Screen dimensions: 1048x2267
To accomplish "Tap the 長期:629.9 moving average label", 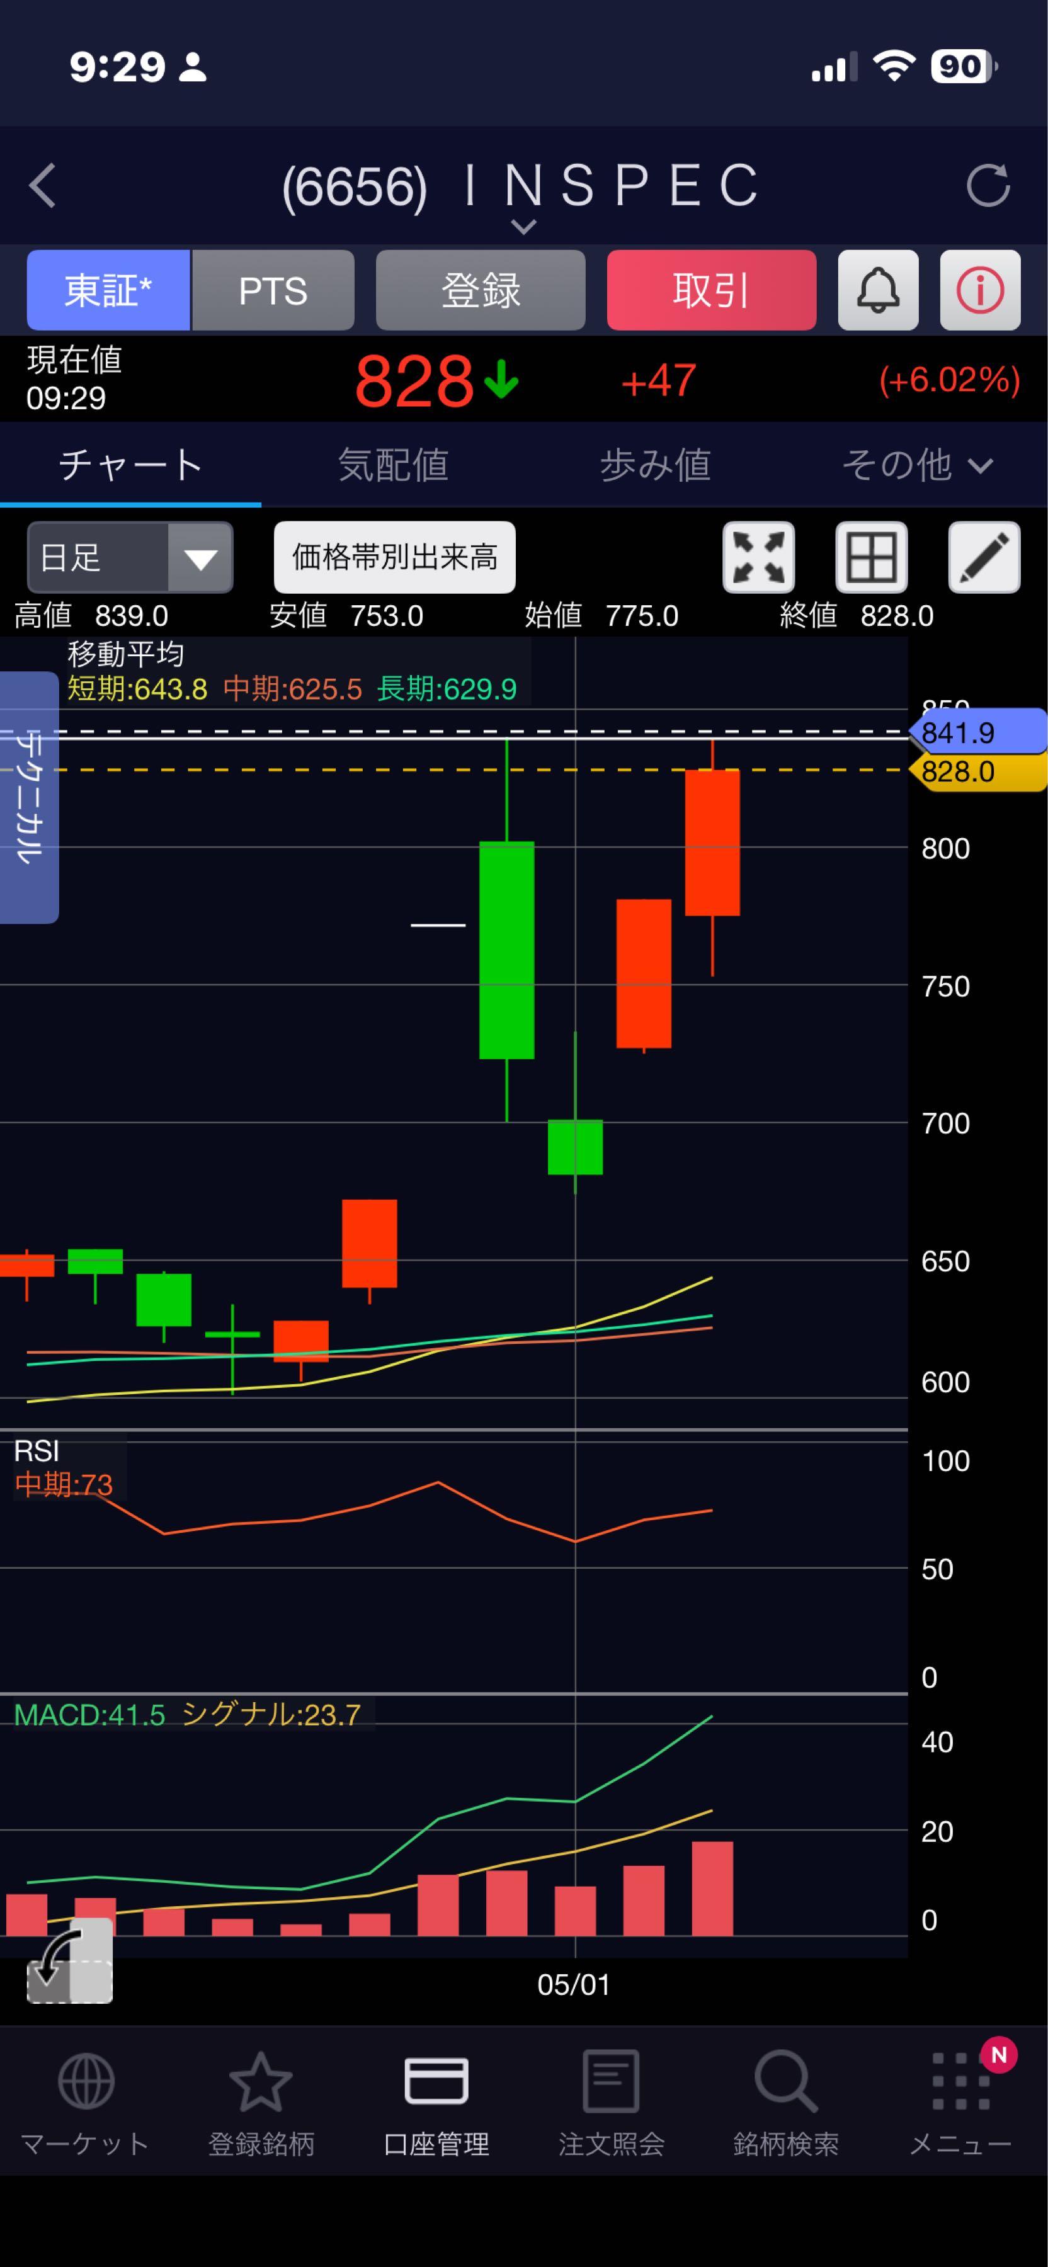I will tap(447, 689).
